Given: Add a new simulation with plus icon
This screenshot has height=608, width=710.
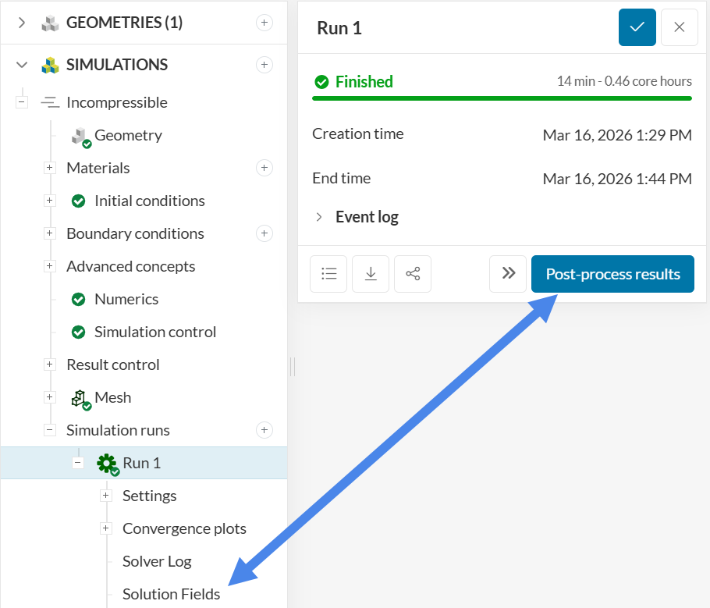Looking at the screenshot, I should tap(264, 65).
